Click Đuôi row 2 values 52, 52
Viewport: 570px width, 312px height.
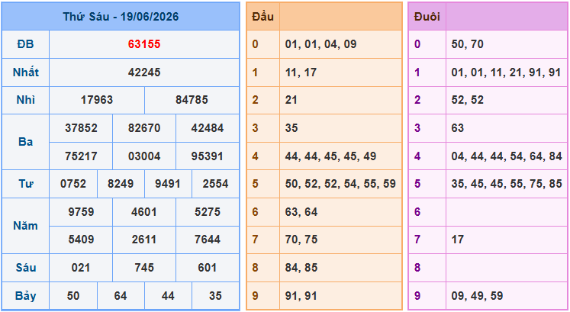click(x=468, y=100)
